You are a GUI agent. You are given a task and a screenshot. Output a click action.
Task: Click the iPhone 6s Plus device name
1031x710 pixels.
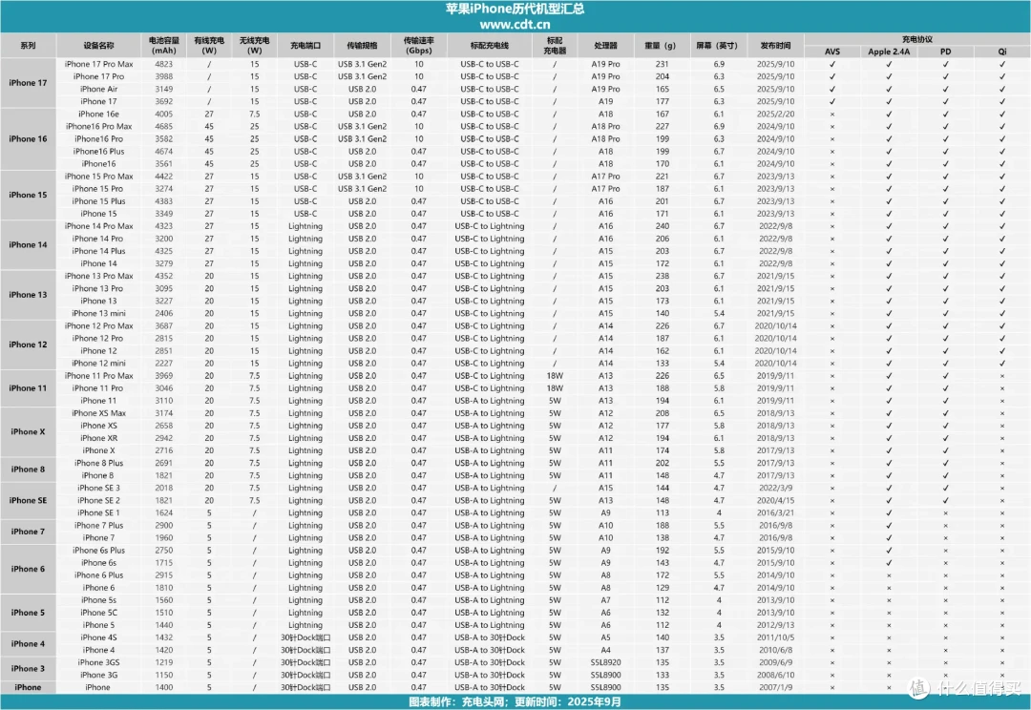(98, 551)
